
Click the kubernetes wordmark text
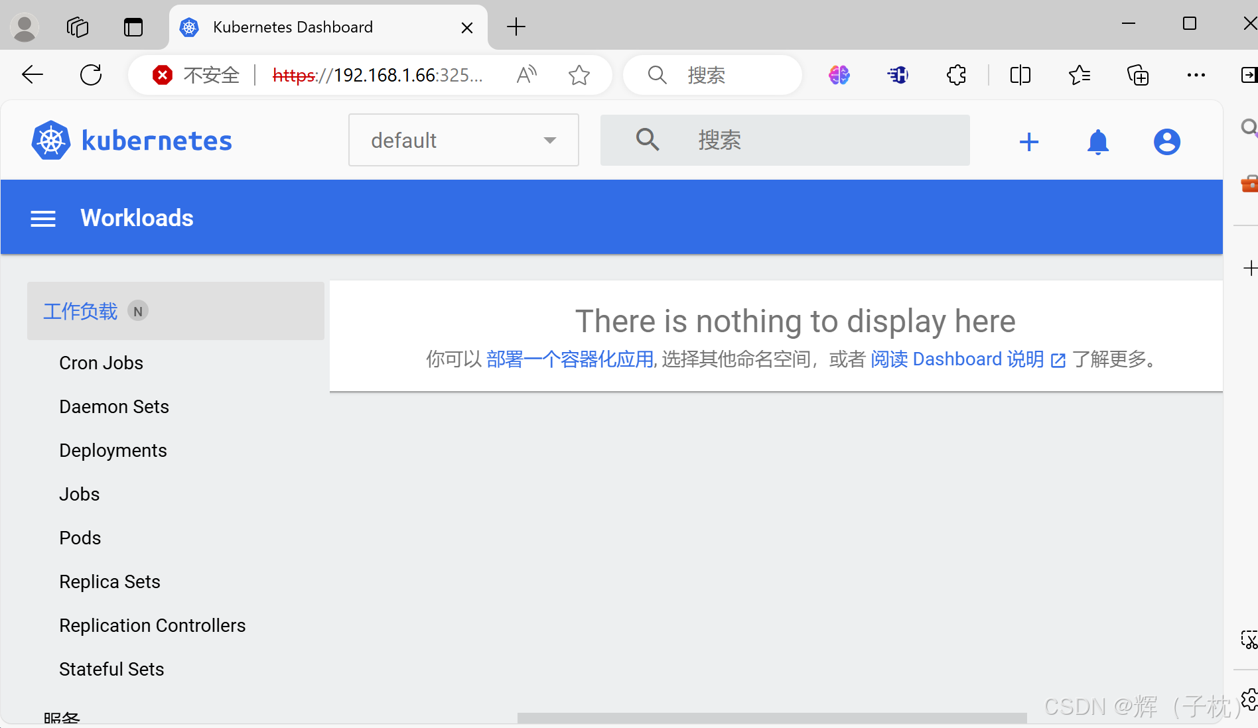coord(157,141)
